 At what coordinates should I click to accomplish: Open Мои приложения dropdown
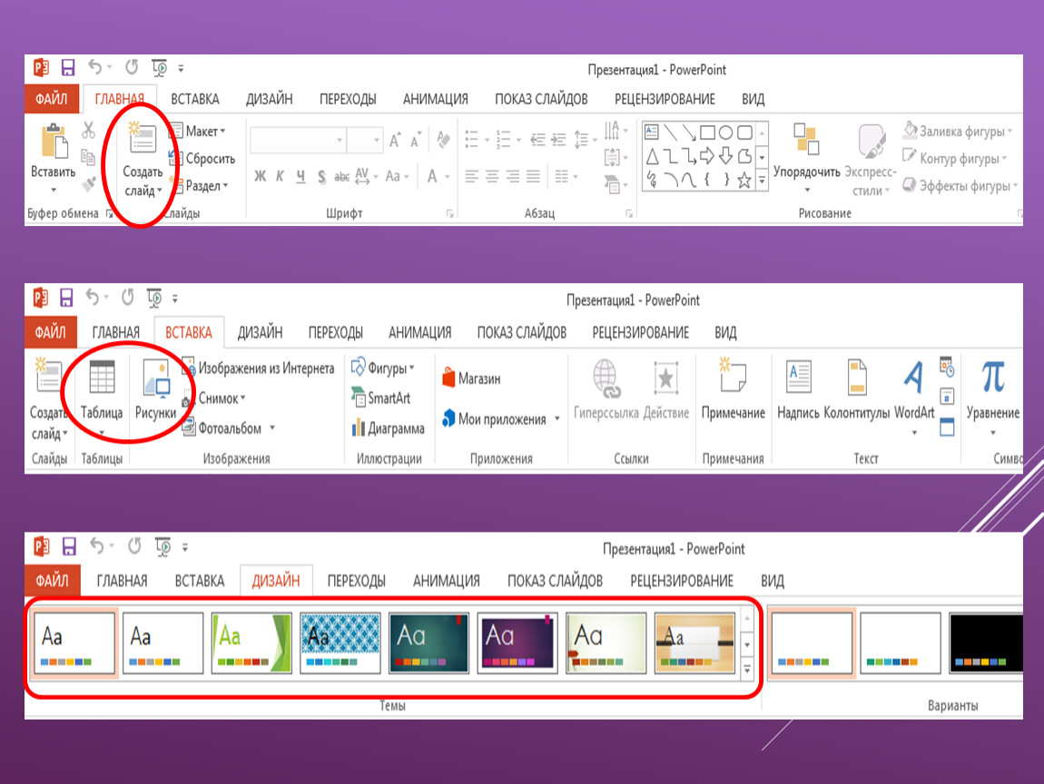[x=501, y=418]
